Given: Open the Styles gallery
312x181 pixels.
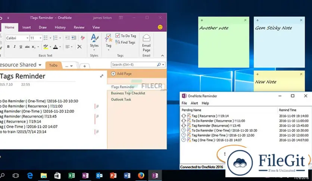Looking at the screenshot, I should coord(94,42).
